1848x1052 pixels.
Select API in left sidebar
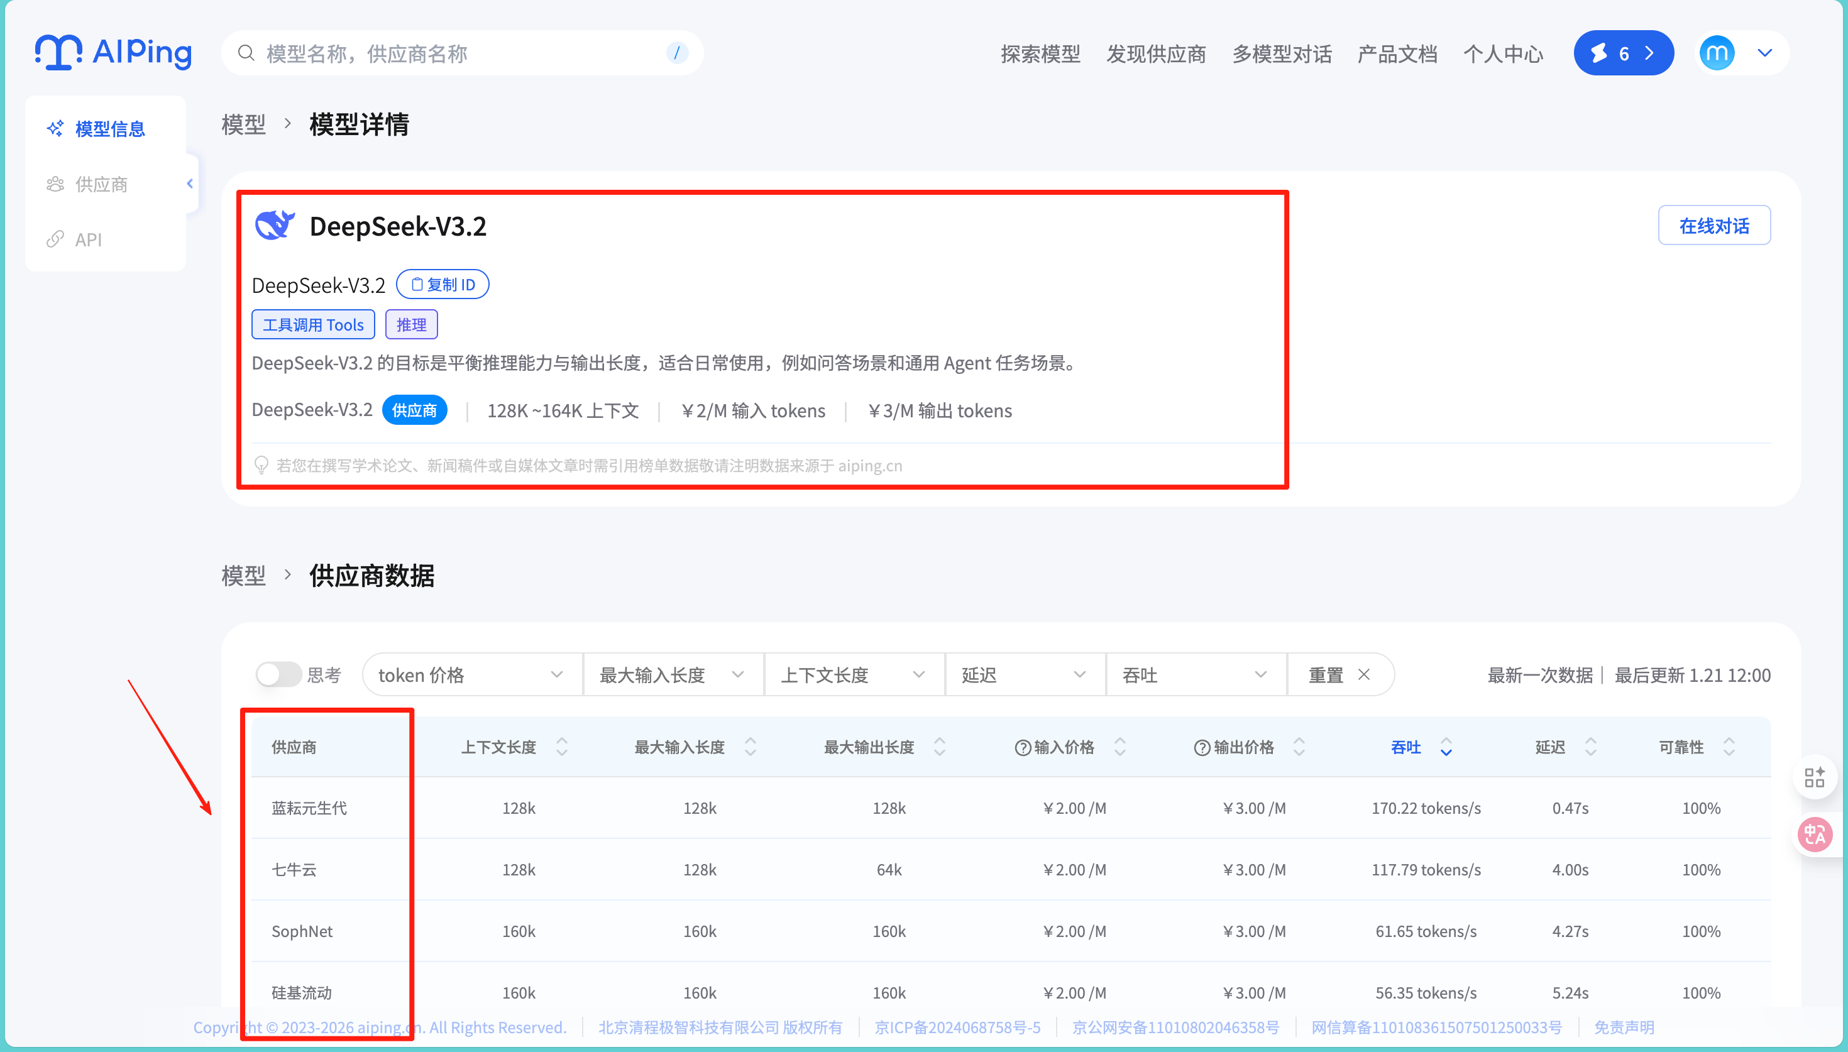point(88,239)
